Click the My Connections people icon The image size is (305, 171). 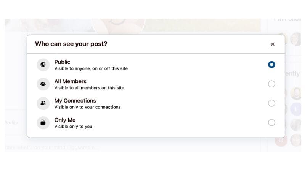[43, 103]
